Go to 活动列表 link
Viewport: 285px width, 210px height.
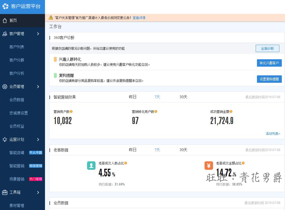click(273, 134)
